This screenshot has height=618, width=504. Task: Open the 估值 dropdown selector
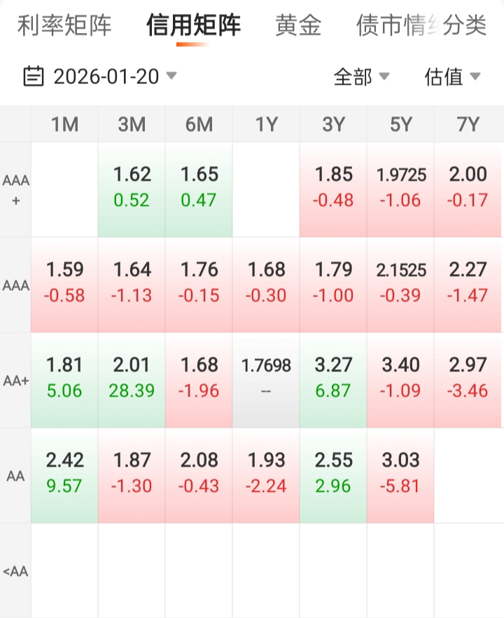click(x=452, y=76)
